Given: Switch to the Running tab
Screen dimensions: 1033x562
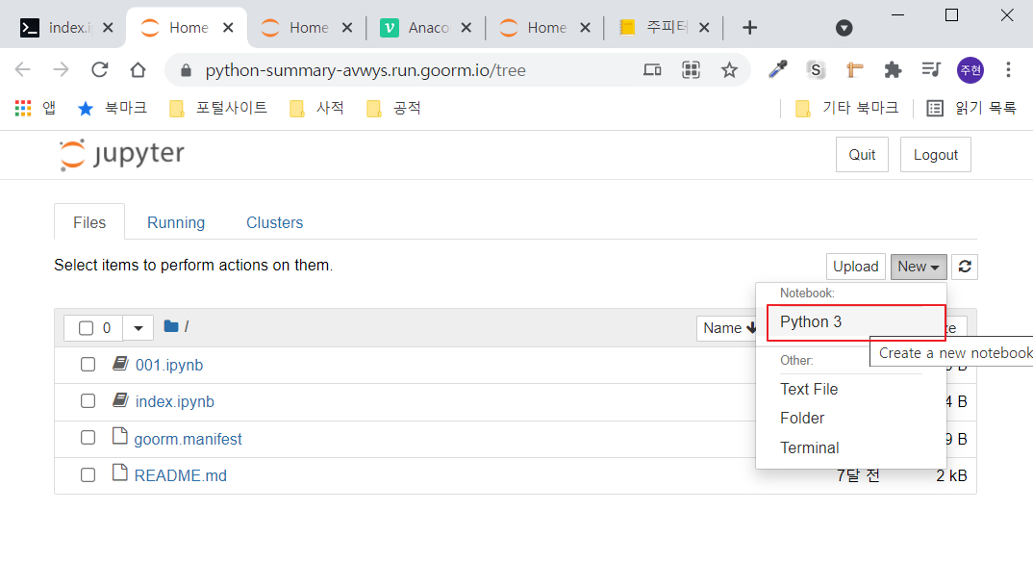Looking at the screenshot, I should click(x=176, y=222).
